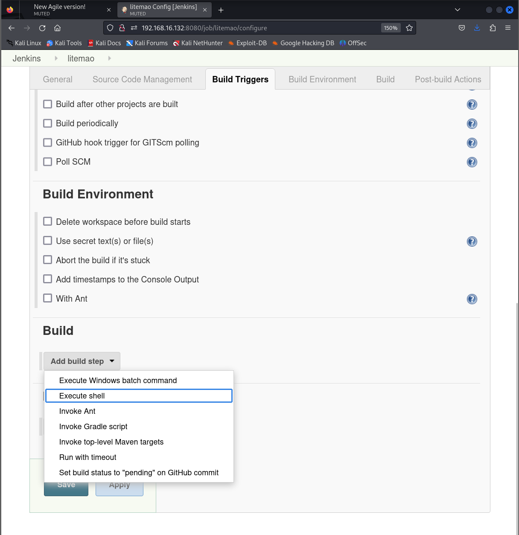The height and width of the screenshot is (535, 519).
Task: Bookmark this page with star icon
Action: click(x=409, y=28)
